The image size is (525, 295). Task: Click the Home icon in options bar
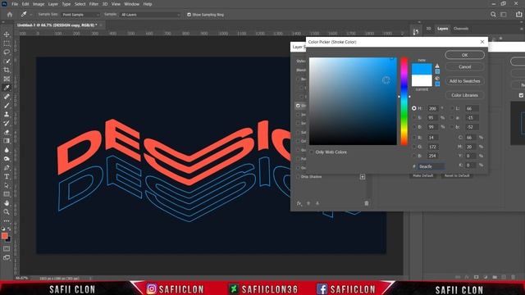click(10, 15)
